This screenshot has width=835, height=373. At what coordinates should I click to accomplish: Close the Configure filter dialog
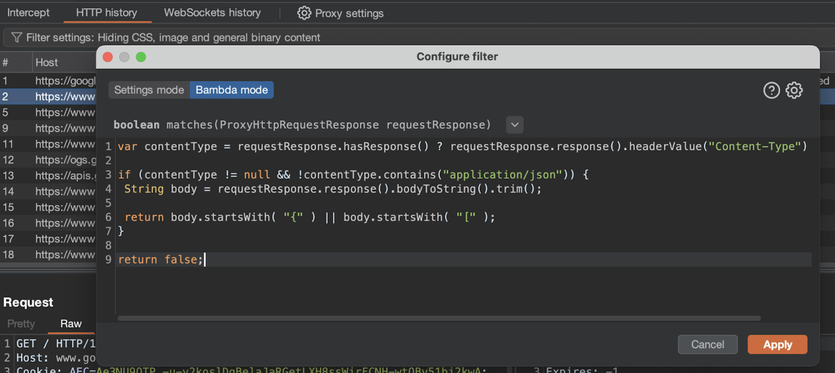[108, 57]
